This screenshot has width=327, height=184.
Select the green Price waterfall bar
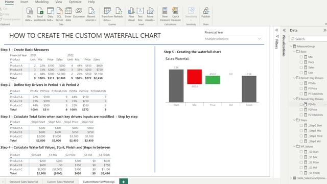pos(213,80)
